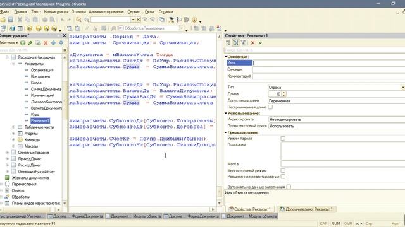Click the Undo arrow icon
The width and height of the screenshot is (405, 227).
[x=62, y=20]
